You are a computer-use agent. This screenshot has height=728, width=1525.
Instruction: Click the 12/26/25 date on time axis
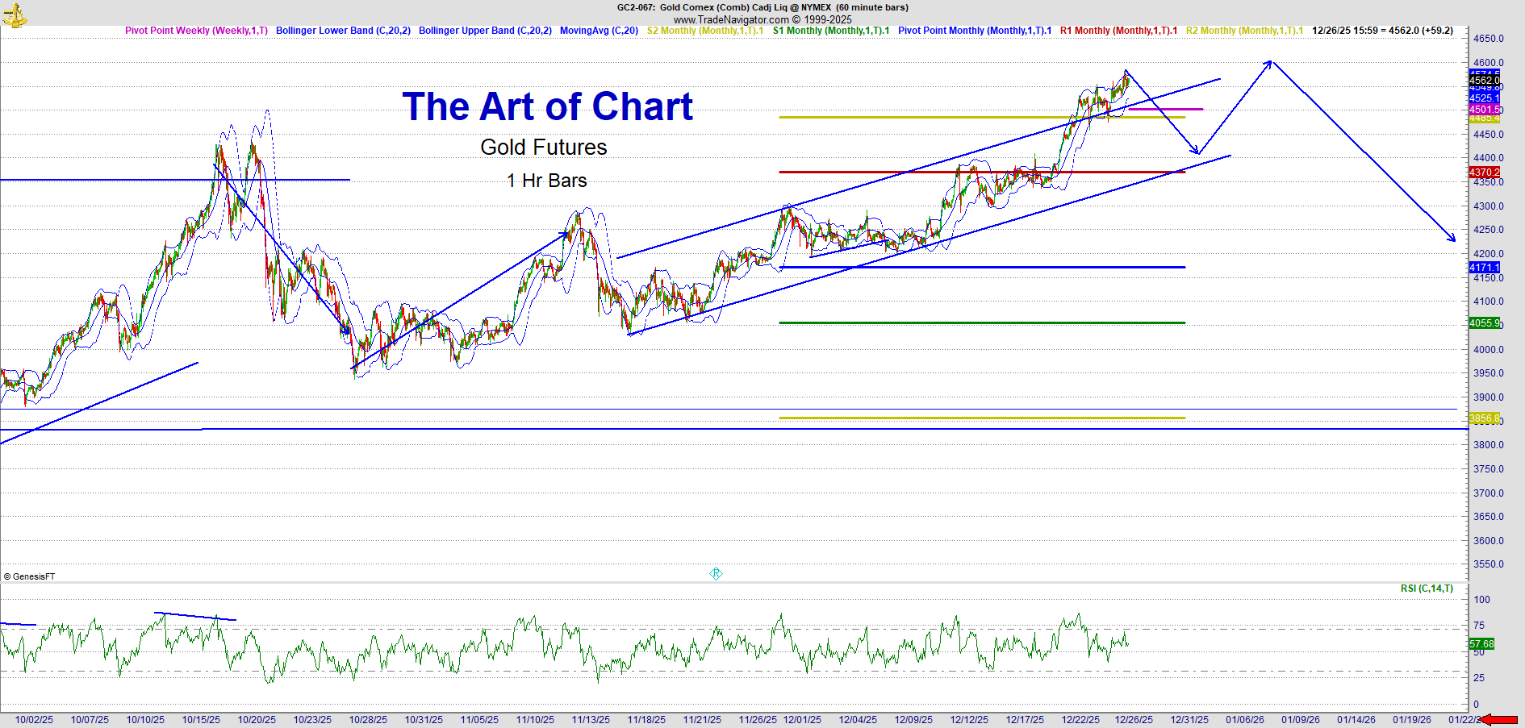[x=1134, y=720]
